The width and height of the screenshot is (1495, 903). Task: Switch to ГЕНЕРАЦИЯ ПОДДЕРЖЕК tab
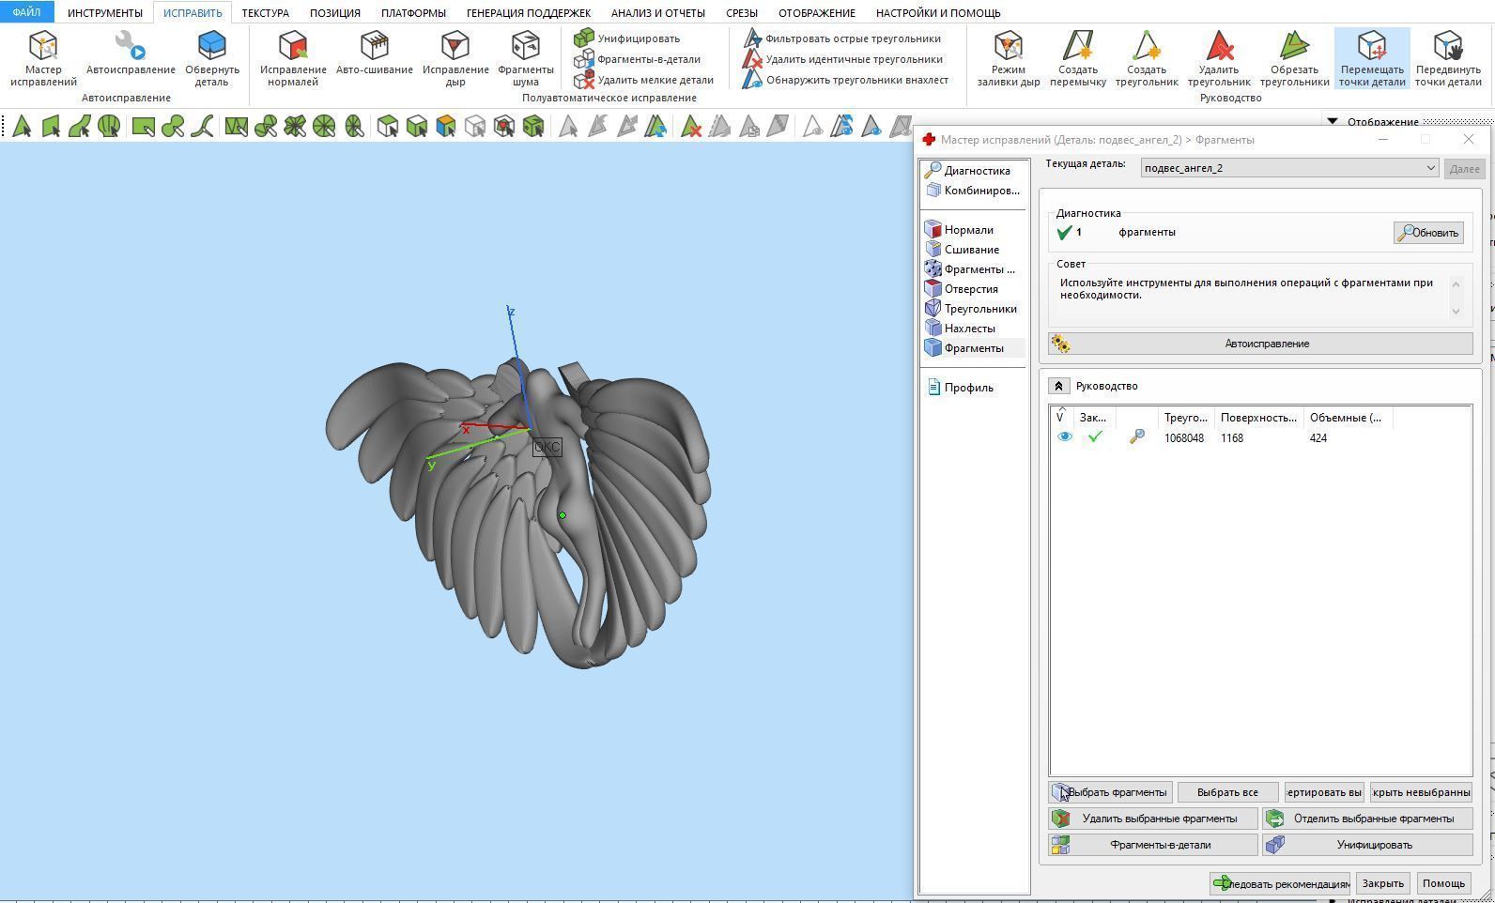(529, 13)
